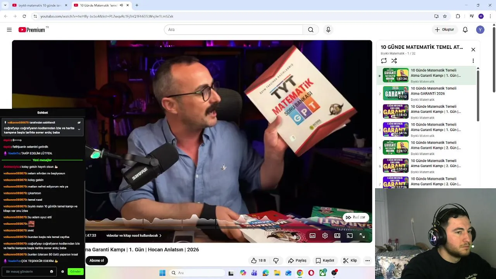Focus the YouTube search field

point(234,30)
